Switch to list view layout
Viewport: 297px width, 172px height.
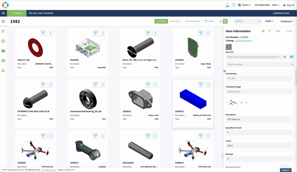[220, 21]
